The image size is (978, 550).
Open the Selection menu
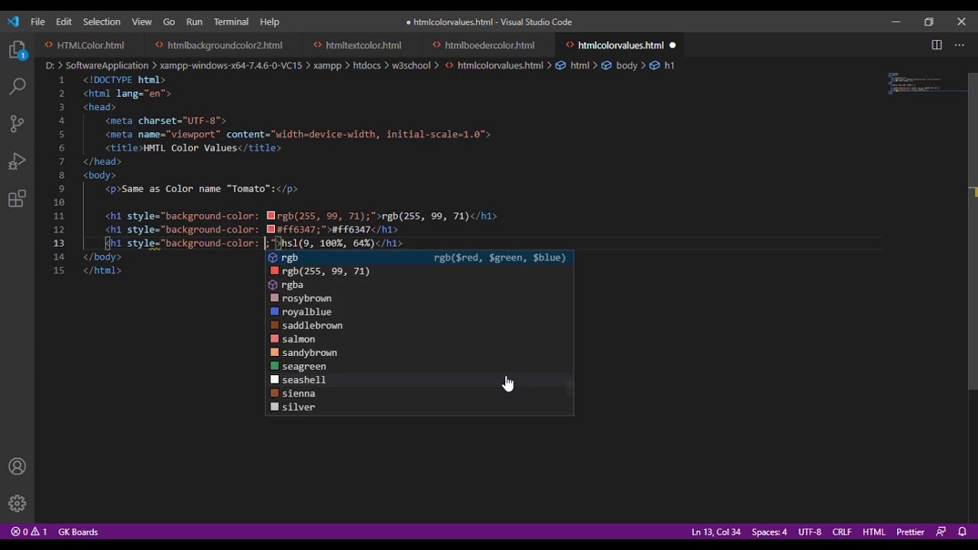click(x=102, y=21)
